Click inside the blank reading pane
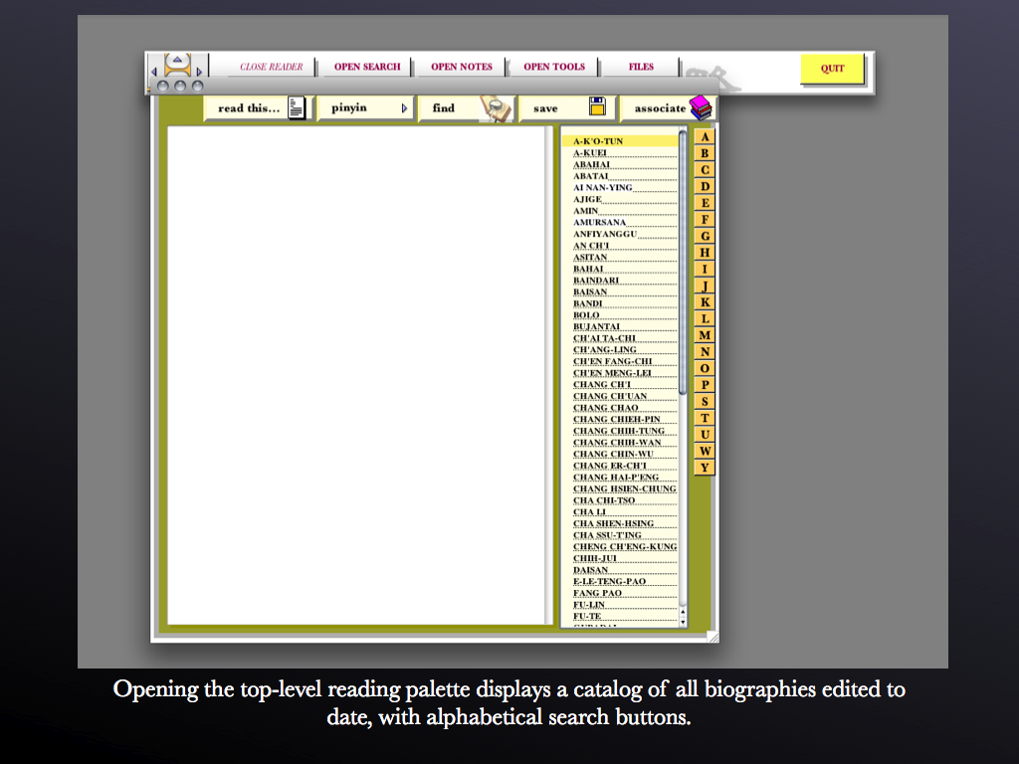This screenshot has height=764, width=1019. tap(357, 375)
